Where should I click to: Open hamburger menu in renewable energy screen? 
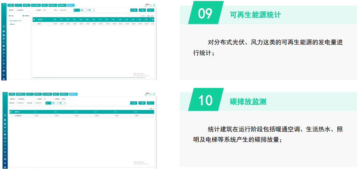tap(4, 5)
